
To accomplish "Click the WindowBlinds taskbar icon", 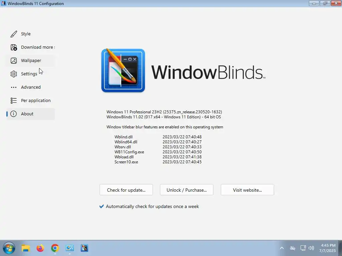I will coord(84,248).
